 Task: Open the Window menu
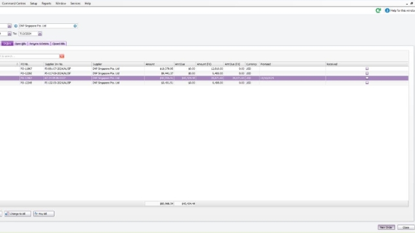point(60,3)
